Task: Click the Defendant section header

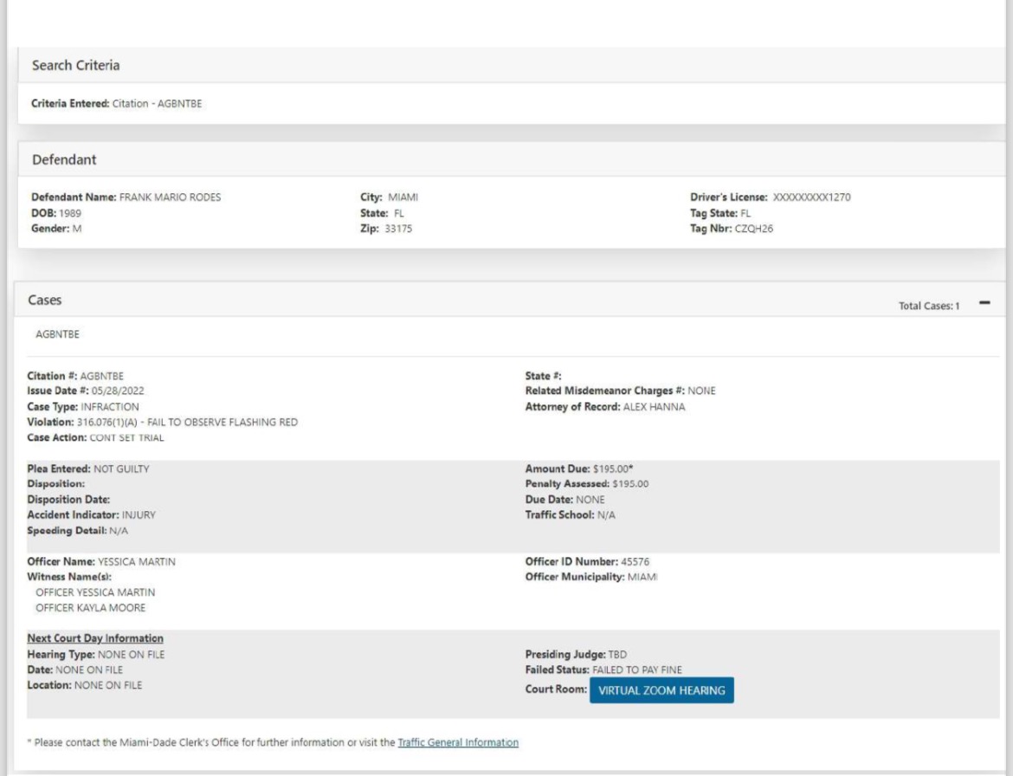Action: pos(64,159)
